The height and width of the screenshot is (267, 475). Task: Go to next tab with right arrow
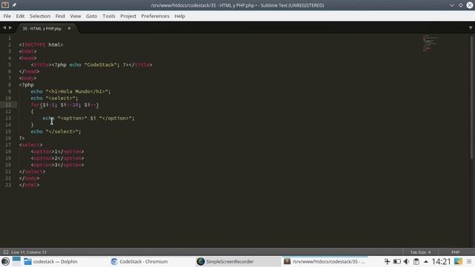point(10,28)
